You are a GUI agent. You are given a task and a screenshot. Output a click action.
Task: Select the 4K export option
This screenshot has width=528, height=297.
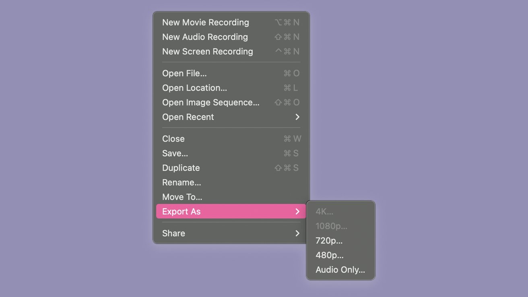coord(325,211)
